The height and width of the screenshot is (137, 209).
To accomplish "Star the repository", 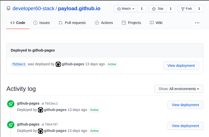I will [157, 9].
